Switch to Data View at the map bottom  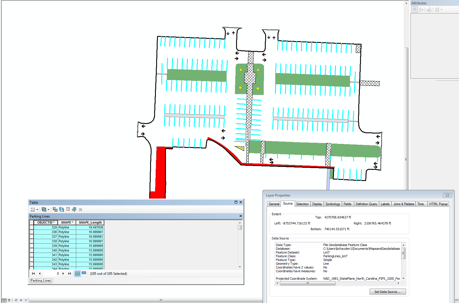[x=4, y=300]
